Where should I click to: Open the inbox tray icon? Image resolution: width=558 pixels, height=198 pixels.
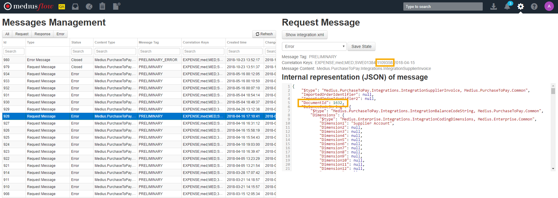[x=75, y=6]
